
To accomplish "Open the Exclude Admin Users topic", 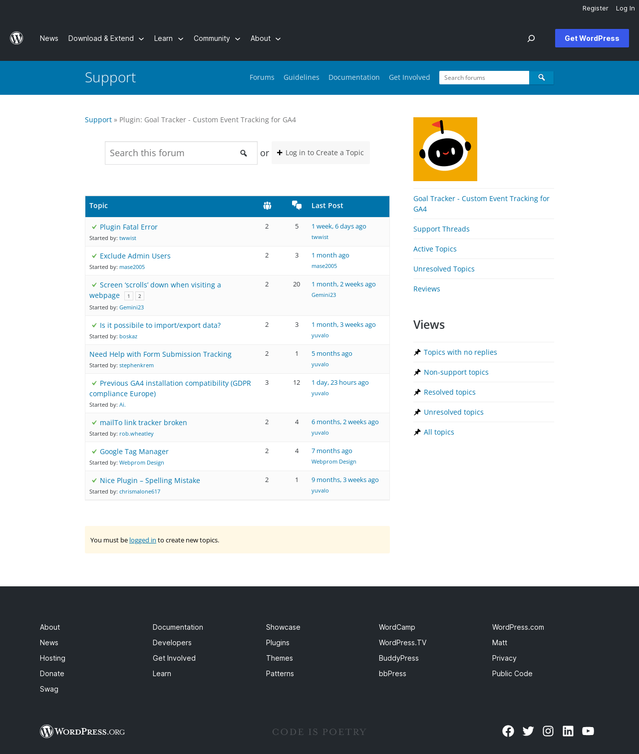I will pyautogui.click(x=135, y=256).
